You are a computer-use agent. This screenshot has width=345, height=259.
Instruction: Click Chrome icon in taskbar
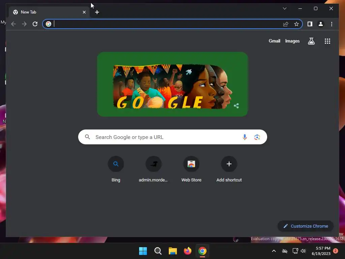click(202, 251)
